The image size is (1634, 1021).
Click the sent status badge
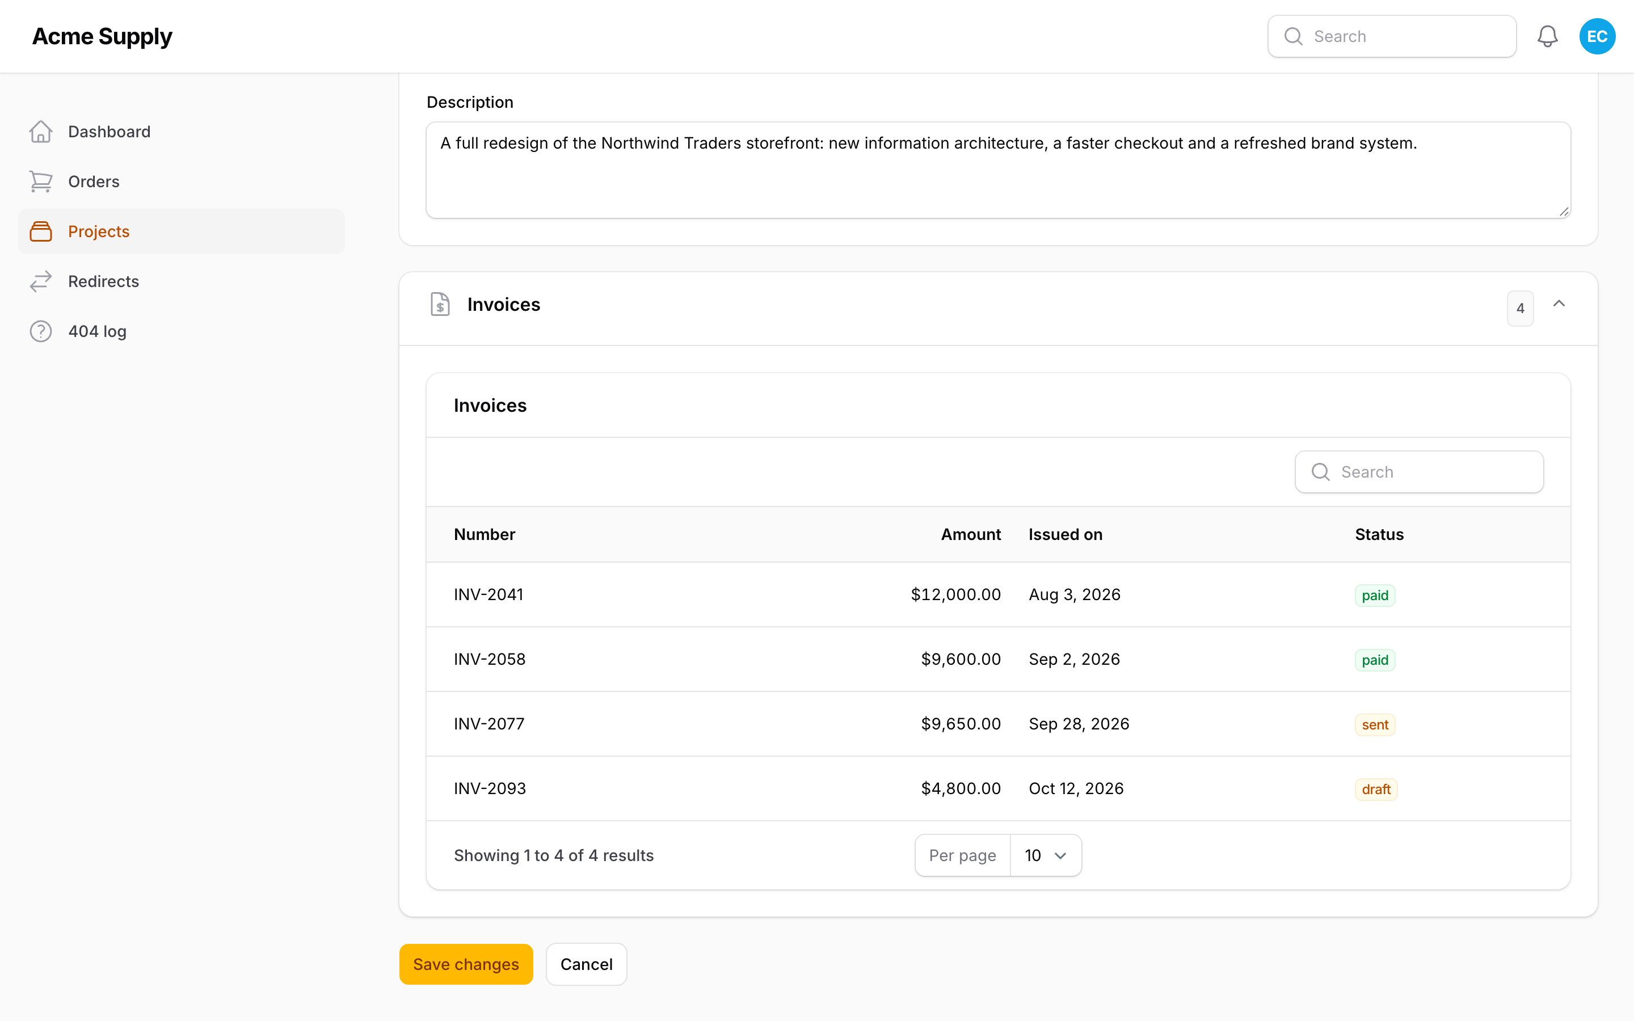[1375, 724]
